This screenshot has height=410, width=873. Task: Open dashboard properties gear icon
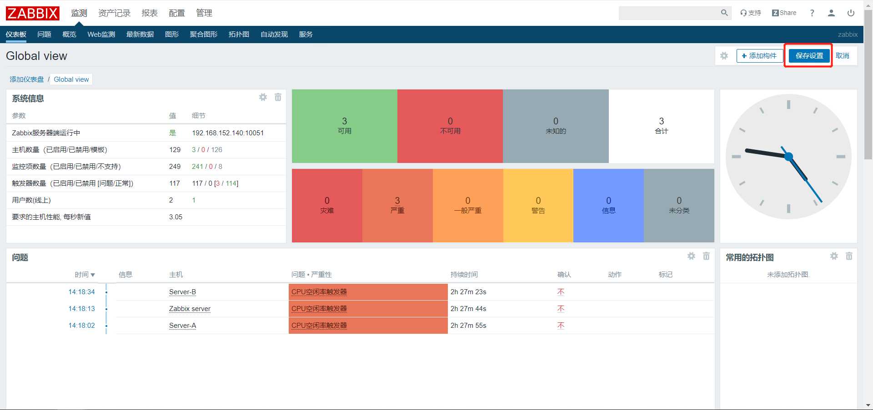point(724,56)
